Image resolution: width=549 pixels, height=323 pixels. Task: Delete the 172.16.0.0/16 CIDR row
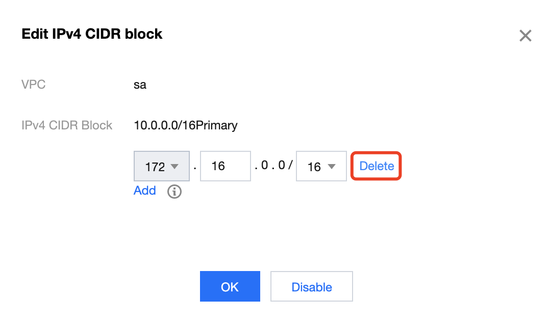tap(377, 166)
